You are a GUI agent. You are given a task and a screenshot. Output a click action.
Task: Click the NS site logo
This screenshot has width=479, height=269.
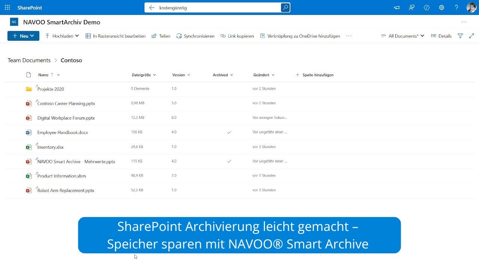[x=14, y=22]
